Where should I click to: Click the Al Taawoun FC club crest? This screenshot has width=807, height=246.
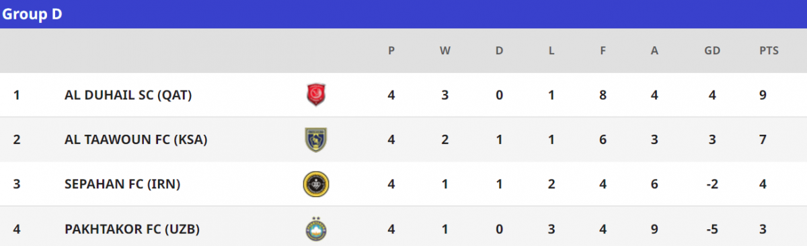pyautogui.click(x=315, y=139)
